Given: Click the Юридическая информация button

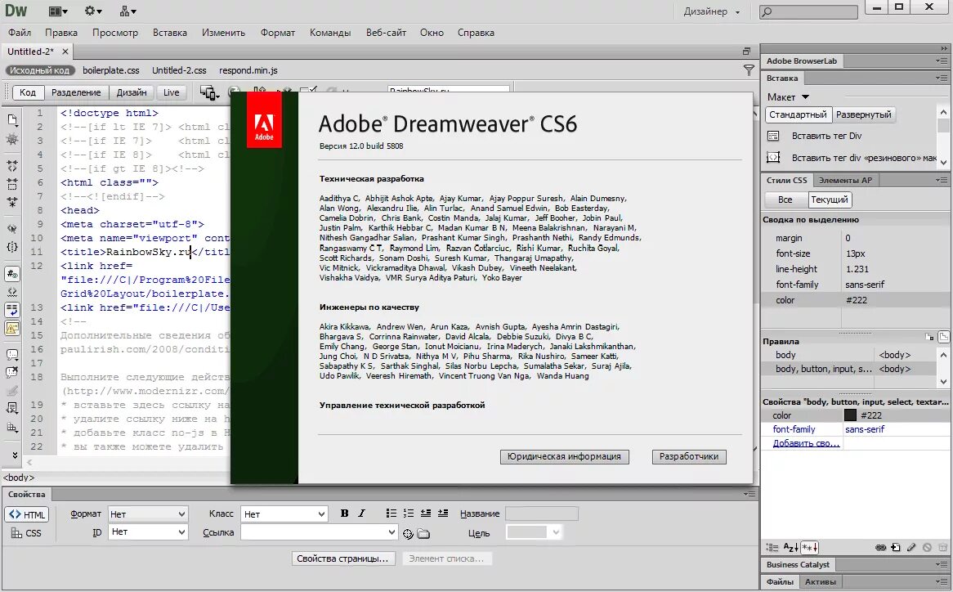Looking at the screenshot, I should (565, 456).
